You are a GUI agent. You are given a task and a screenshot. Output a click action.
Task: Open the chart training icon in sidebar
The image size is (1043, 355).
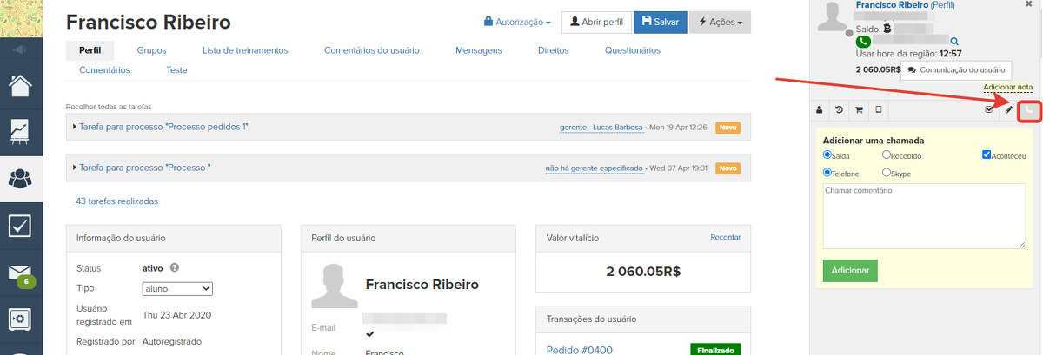pyautogui.click(x=20, y=132)
